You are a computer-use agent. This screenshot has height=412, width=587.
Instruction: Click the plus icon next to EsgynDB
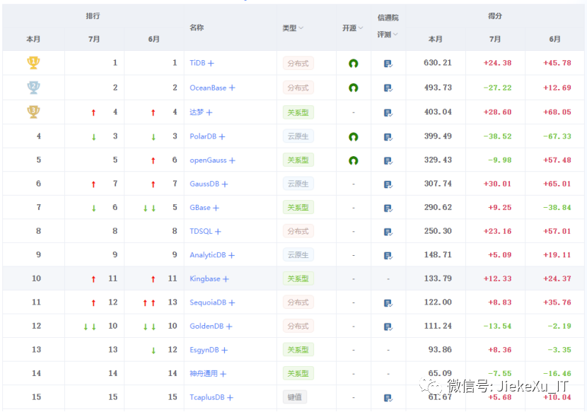[x=224, y=351]
